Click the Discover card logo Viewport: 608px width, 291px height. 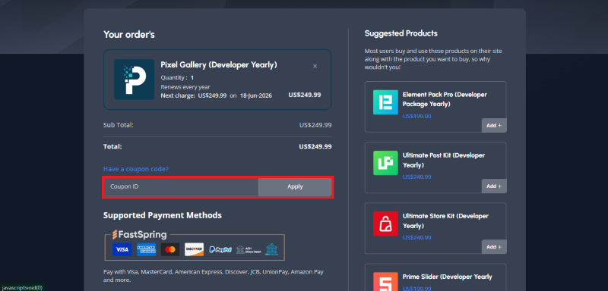194,249
